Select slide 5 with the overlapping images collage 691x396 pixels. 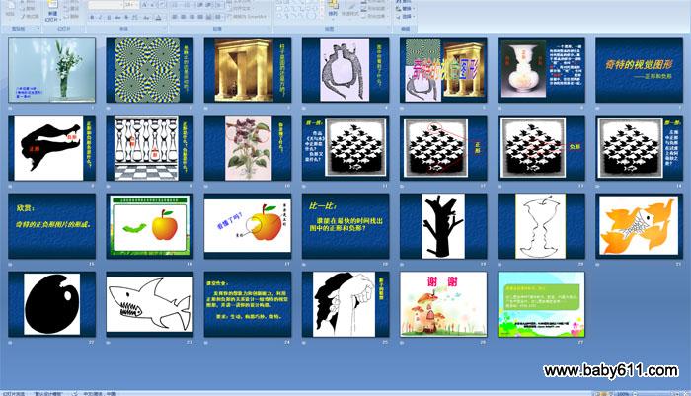click(x=443, y=70)
